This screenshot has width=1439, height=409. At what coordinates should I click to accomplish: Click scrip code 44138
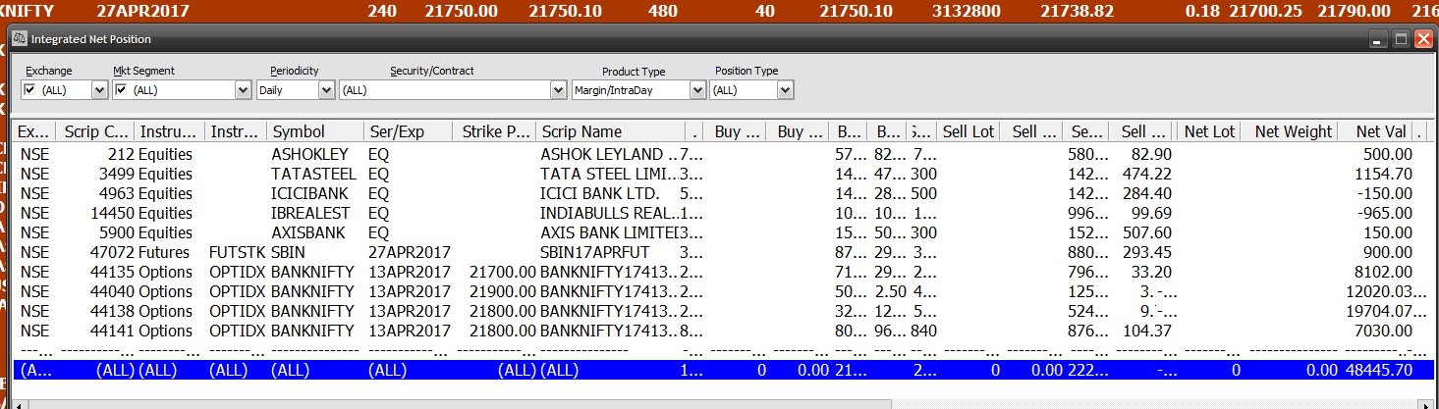click(113, 311)
